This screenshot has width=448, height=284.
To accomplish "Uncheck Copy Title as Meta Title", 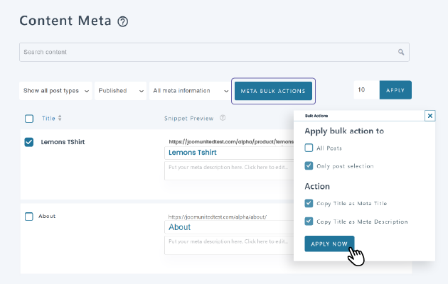I will (309, 203).
